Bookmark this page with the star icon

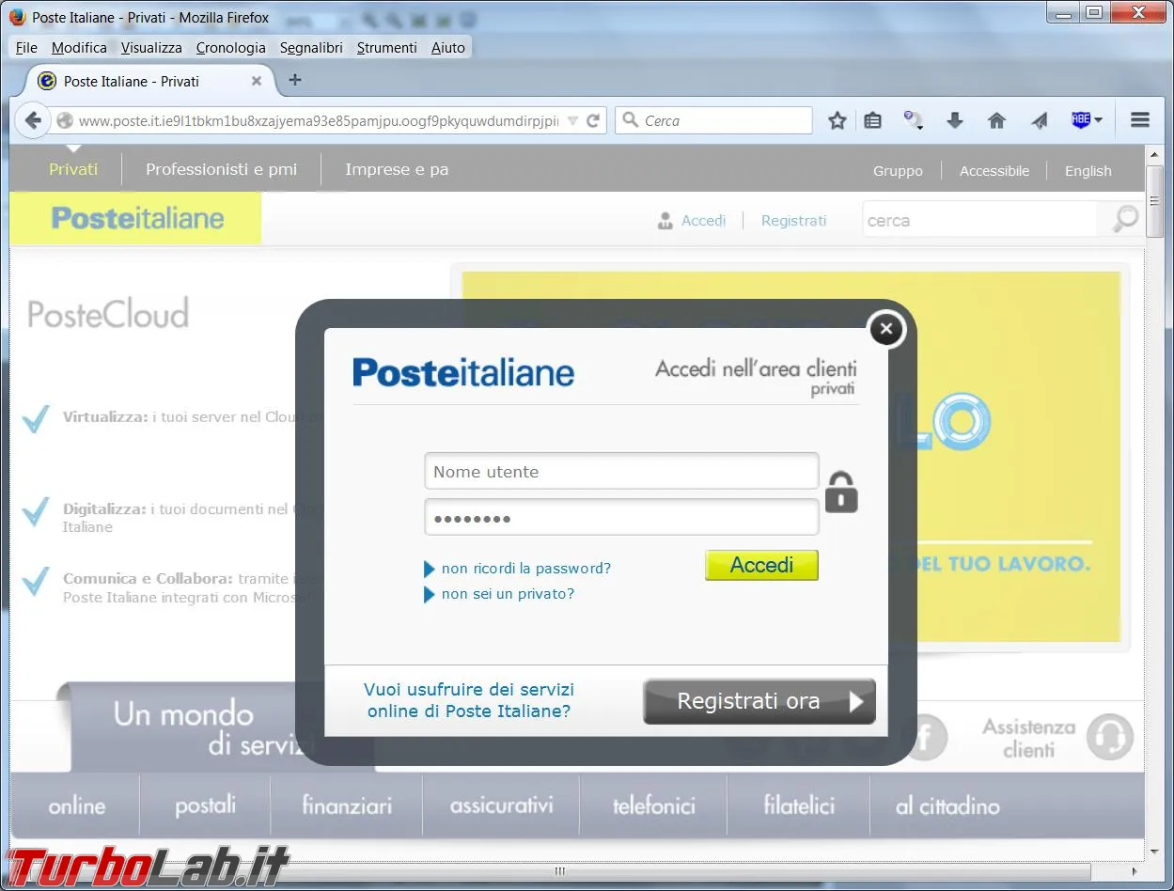click(x=837, y=120)
